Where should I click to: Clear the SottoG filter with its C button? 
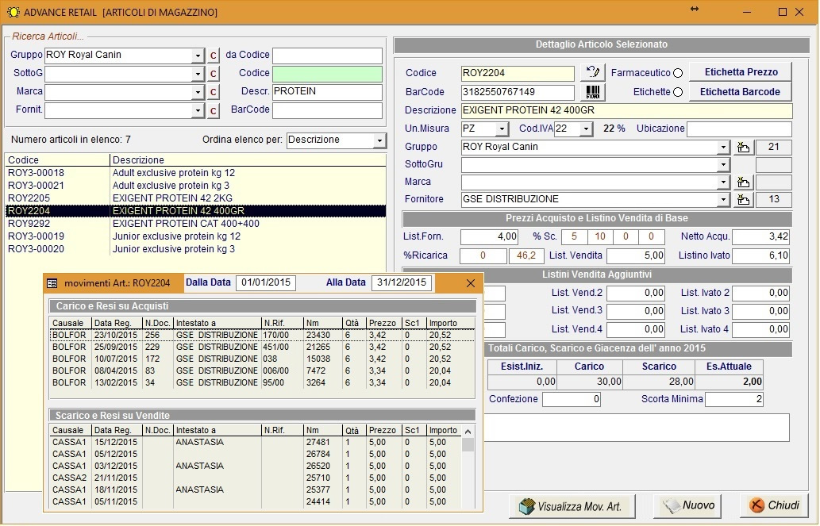(213, 74)
